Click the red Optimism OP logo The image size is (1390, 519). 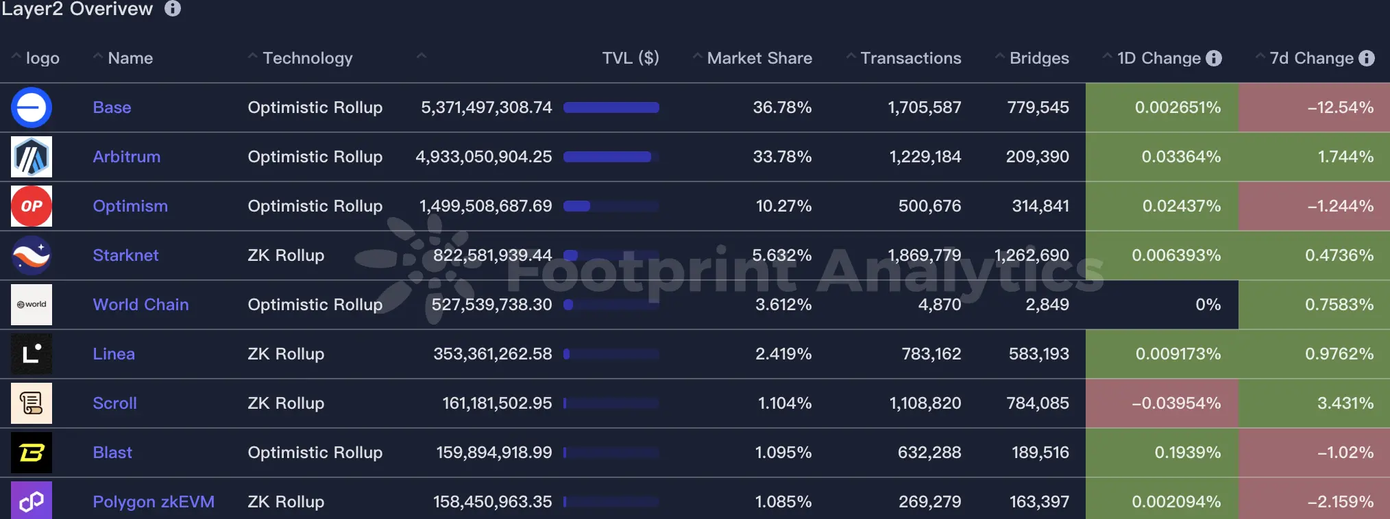coord(32,206)
